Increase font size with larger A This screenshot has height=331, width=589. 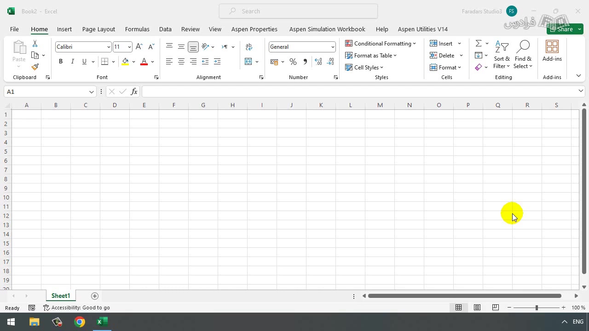139,47
